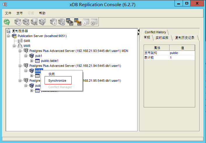206x143 pixels.
Task: Click the 复制服务器 root server icon
Action: pyautogui.click(x=8, y=31)
